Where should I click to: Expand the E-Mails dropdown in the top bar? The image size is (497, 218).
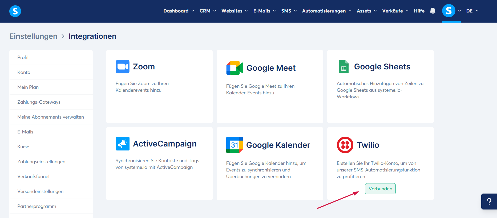click(x=265, y=11)
